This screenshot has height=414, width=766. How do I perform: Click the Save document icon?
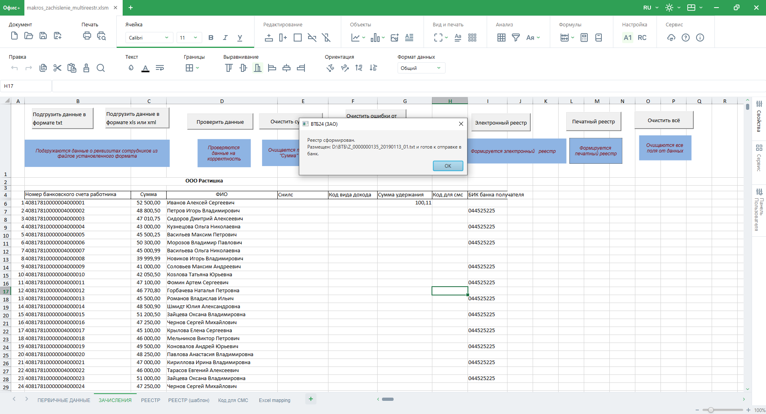(x=43, y=36)
